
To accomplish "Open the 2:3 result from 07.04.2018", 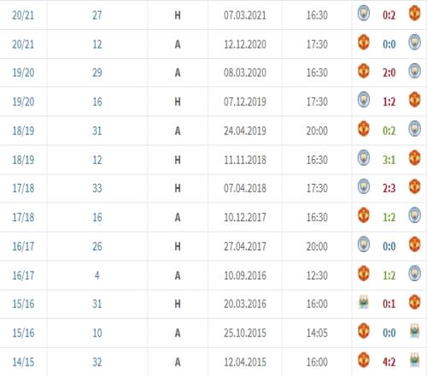I will 389,188.
